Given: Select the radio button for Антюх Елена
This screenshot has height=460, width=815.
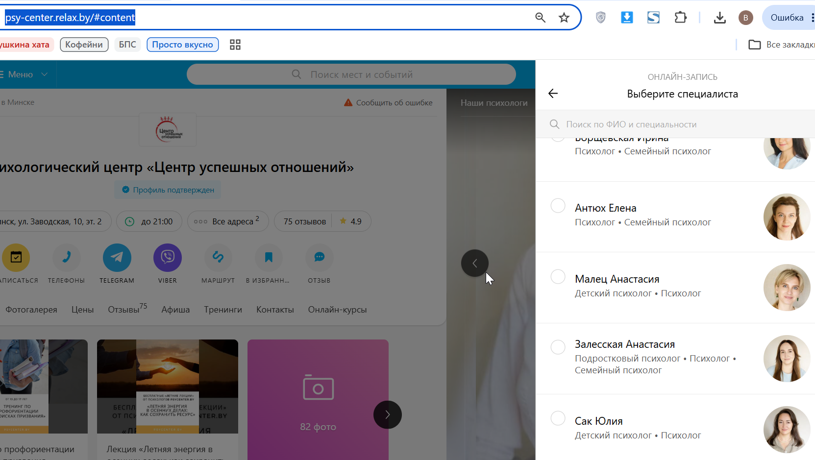Looking at the screenshot, I should (558, 205).
